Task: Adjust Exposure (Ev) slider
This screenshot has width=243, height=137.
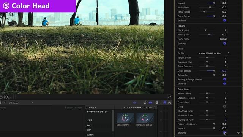Action: click(x=207, y=62)
